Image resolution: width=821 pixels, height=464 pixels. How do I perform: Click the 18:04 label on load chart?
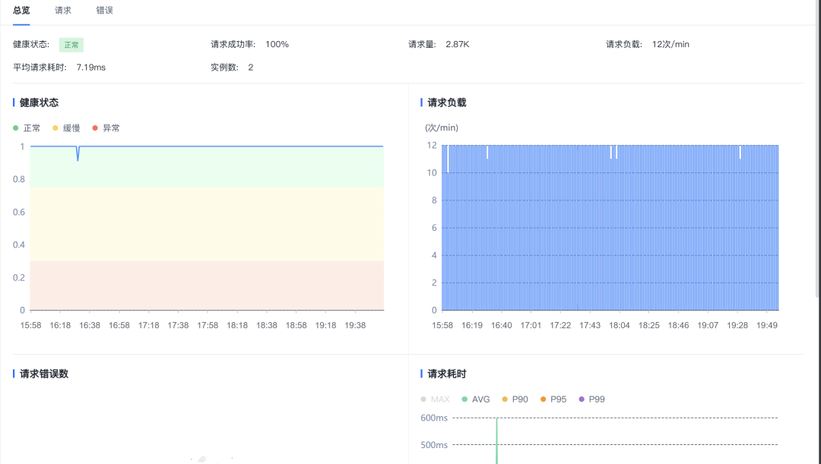pos(620,325)
